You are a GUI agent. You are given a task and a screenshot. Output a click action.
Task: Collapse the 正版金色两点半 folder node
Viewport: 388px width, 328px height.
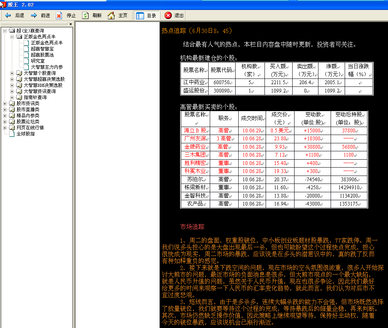12,37
